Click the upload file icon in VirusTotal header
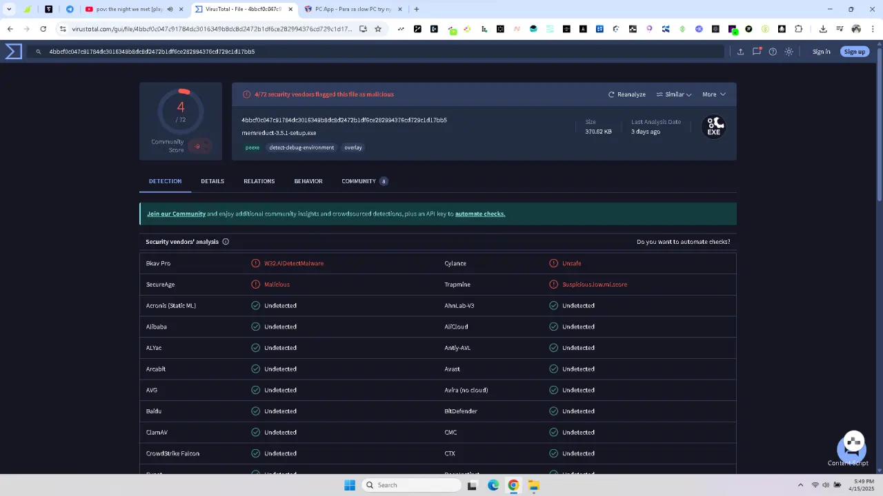This screenshot has height=496, width=883. click(740, 52)
